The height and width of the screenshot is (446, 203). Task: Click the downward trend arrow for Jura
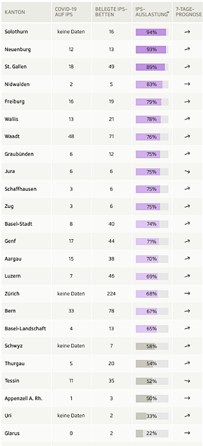pyautogui.click(x=187, y=172)
